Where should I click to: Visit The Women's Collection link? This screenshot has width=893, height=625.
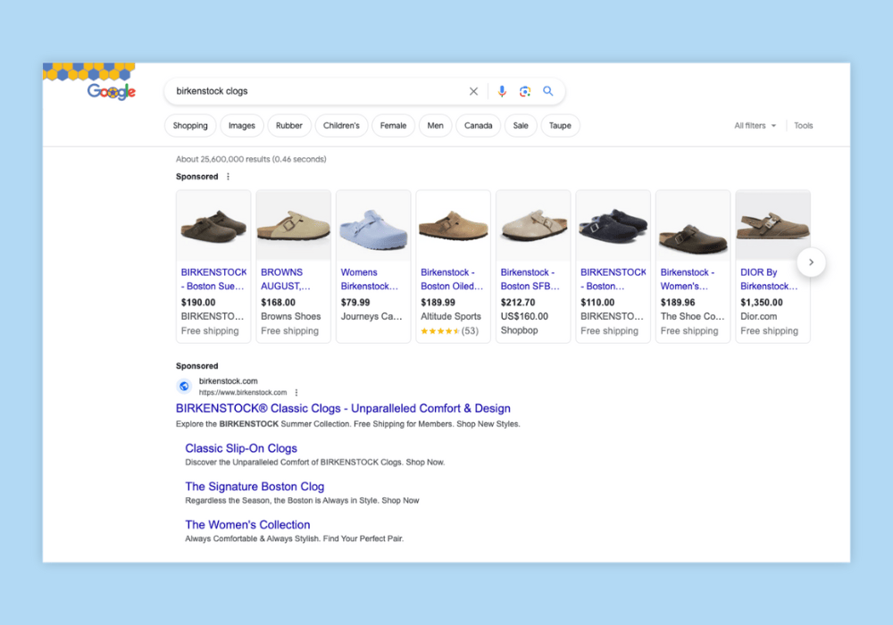pyautogui.click(x=247, y=524)
